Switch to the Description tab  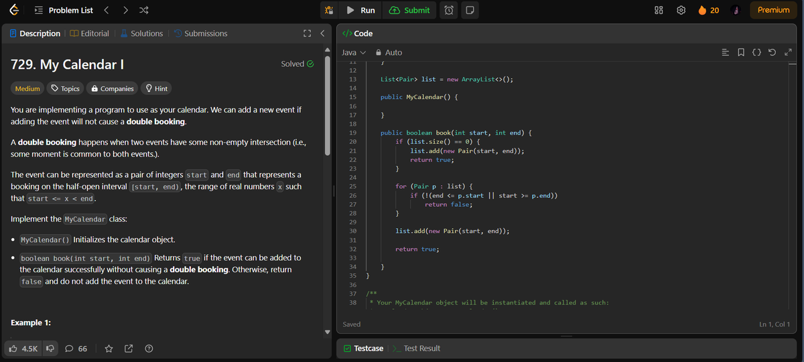(35, 33)
